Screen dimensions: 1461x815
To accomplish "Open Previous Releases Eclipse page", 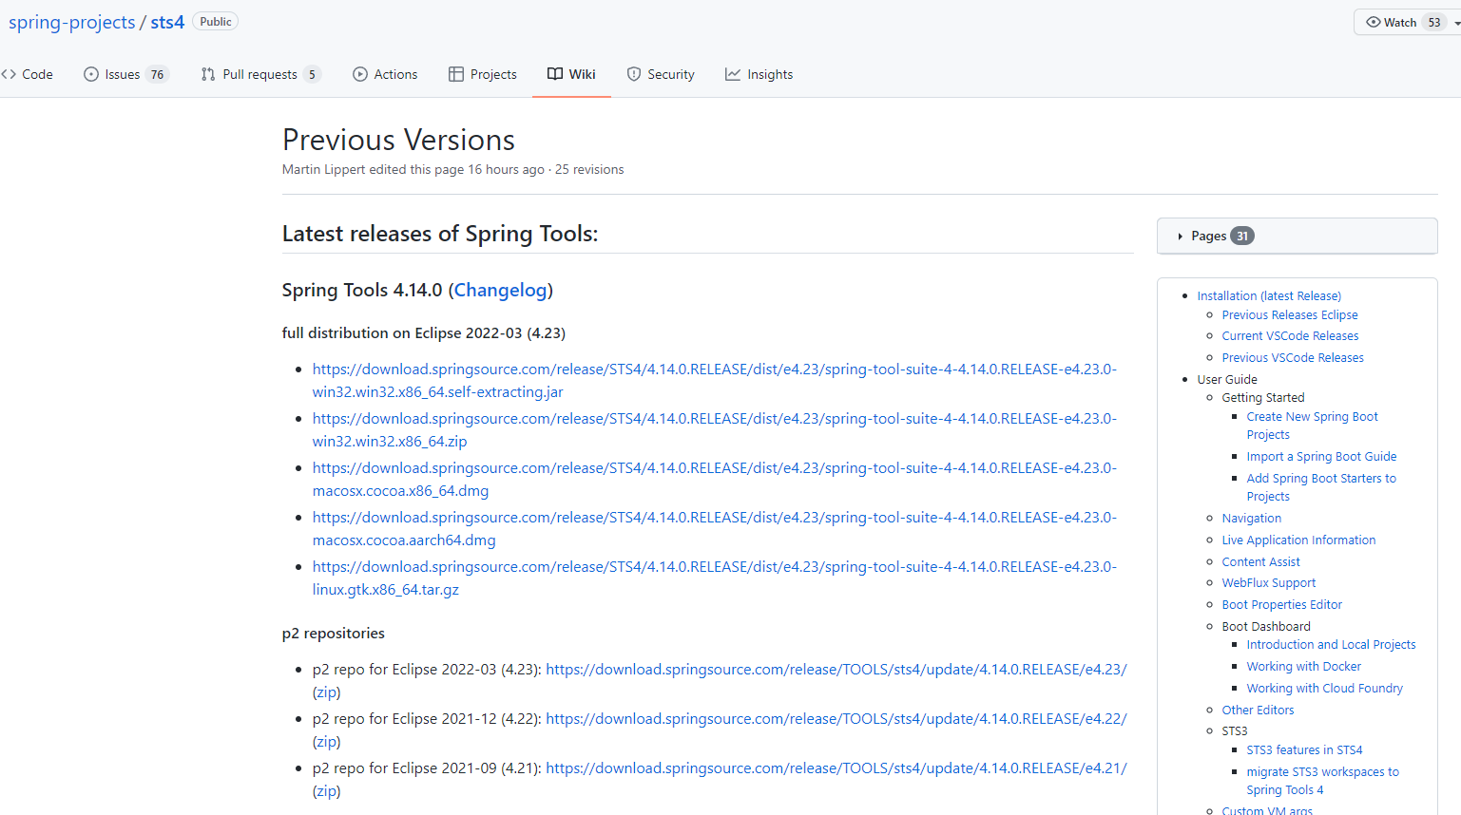I will (1290, 315).
